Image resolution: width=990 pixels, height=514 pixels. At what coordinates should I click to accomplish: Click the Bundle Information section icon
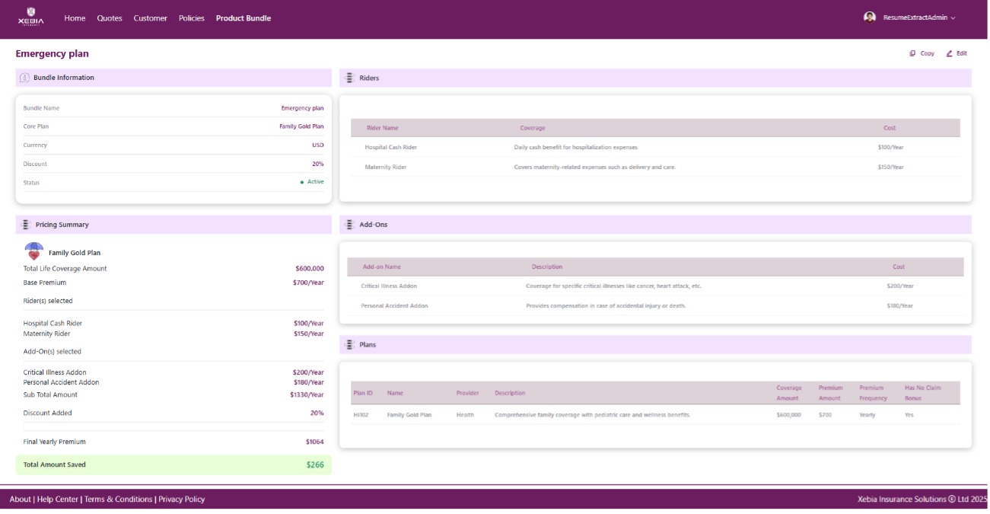point(24,78)
